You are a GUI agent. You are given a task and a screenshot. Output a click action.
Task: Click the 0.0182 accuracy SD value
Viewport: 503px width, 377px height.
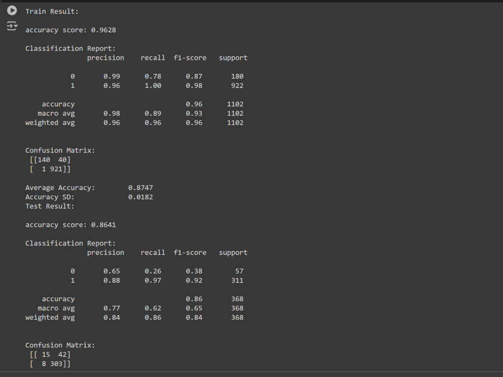[140, 197]
